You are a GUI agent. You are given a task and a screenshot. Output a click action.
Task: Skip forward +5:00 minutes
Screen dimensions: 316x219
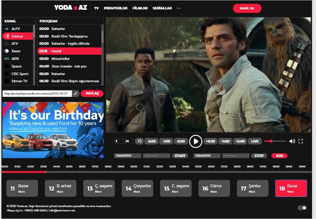point(240,141)
